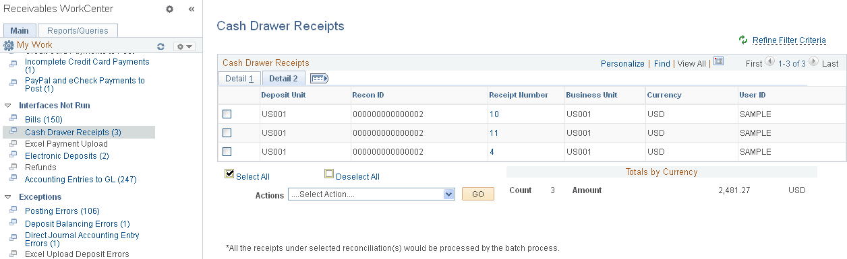The image size is (847, 259).
Task: Click Personalize in the grid header
Action: [x=622, y=64]
